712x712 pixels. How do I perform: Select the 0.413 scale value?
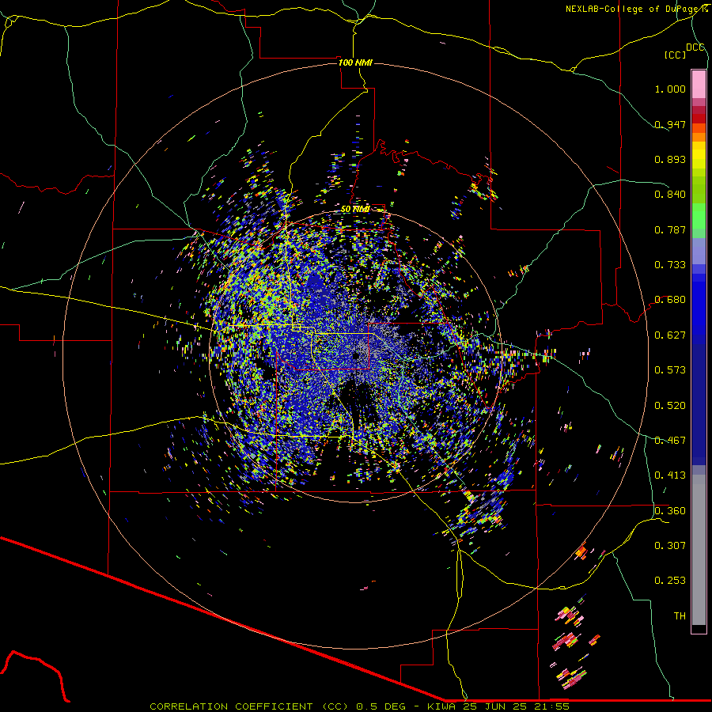[670, 475]
